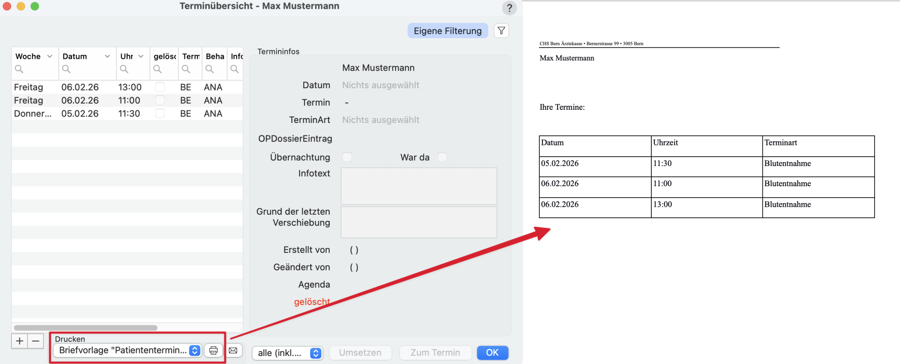The width and height of the screenshot is (900, 364).
Task: Click the question mark help icon
Action: [509, 8]
